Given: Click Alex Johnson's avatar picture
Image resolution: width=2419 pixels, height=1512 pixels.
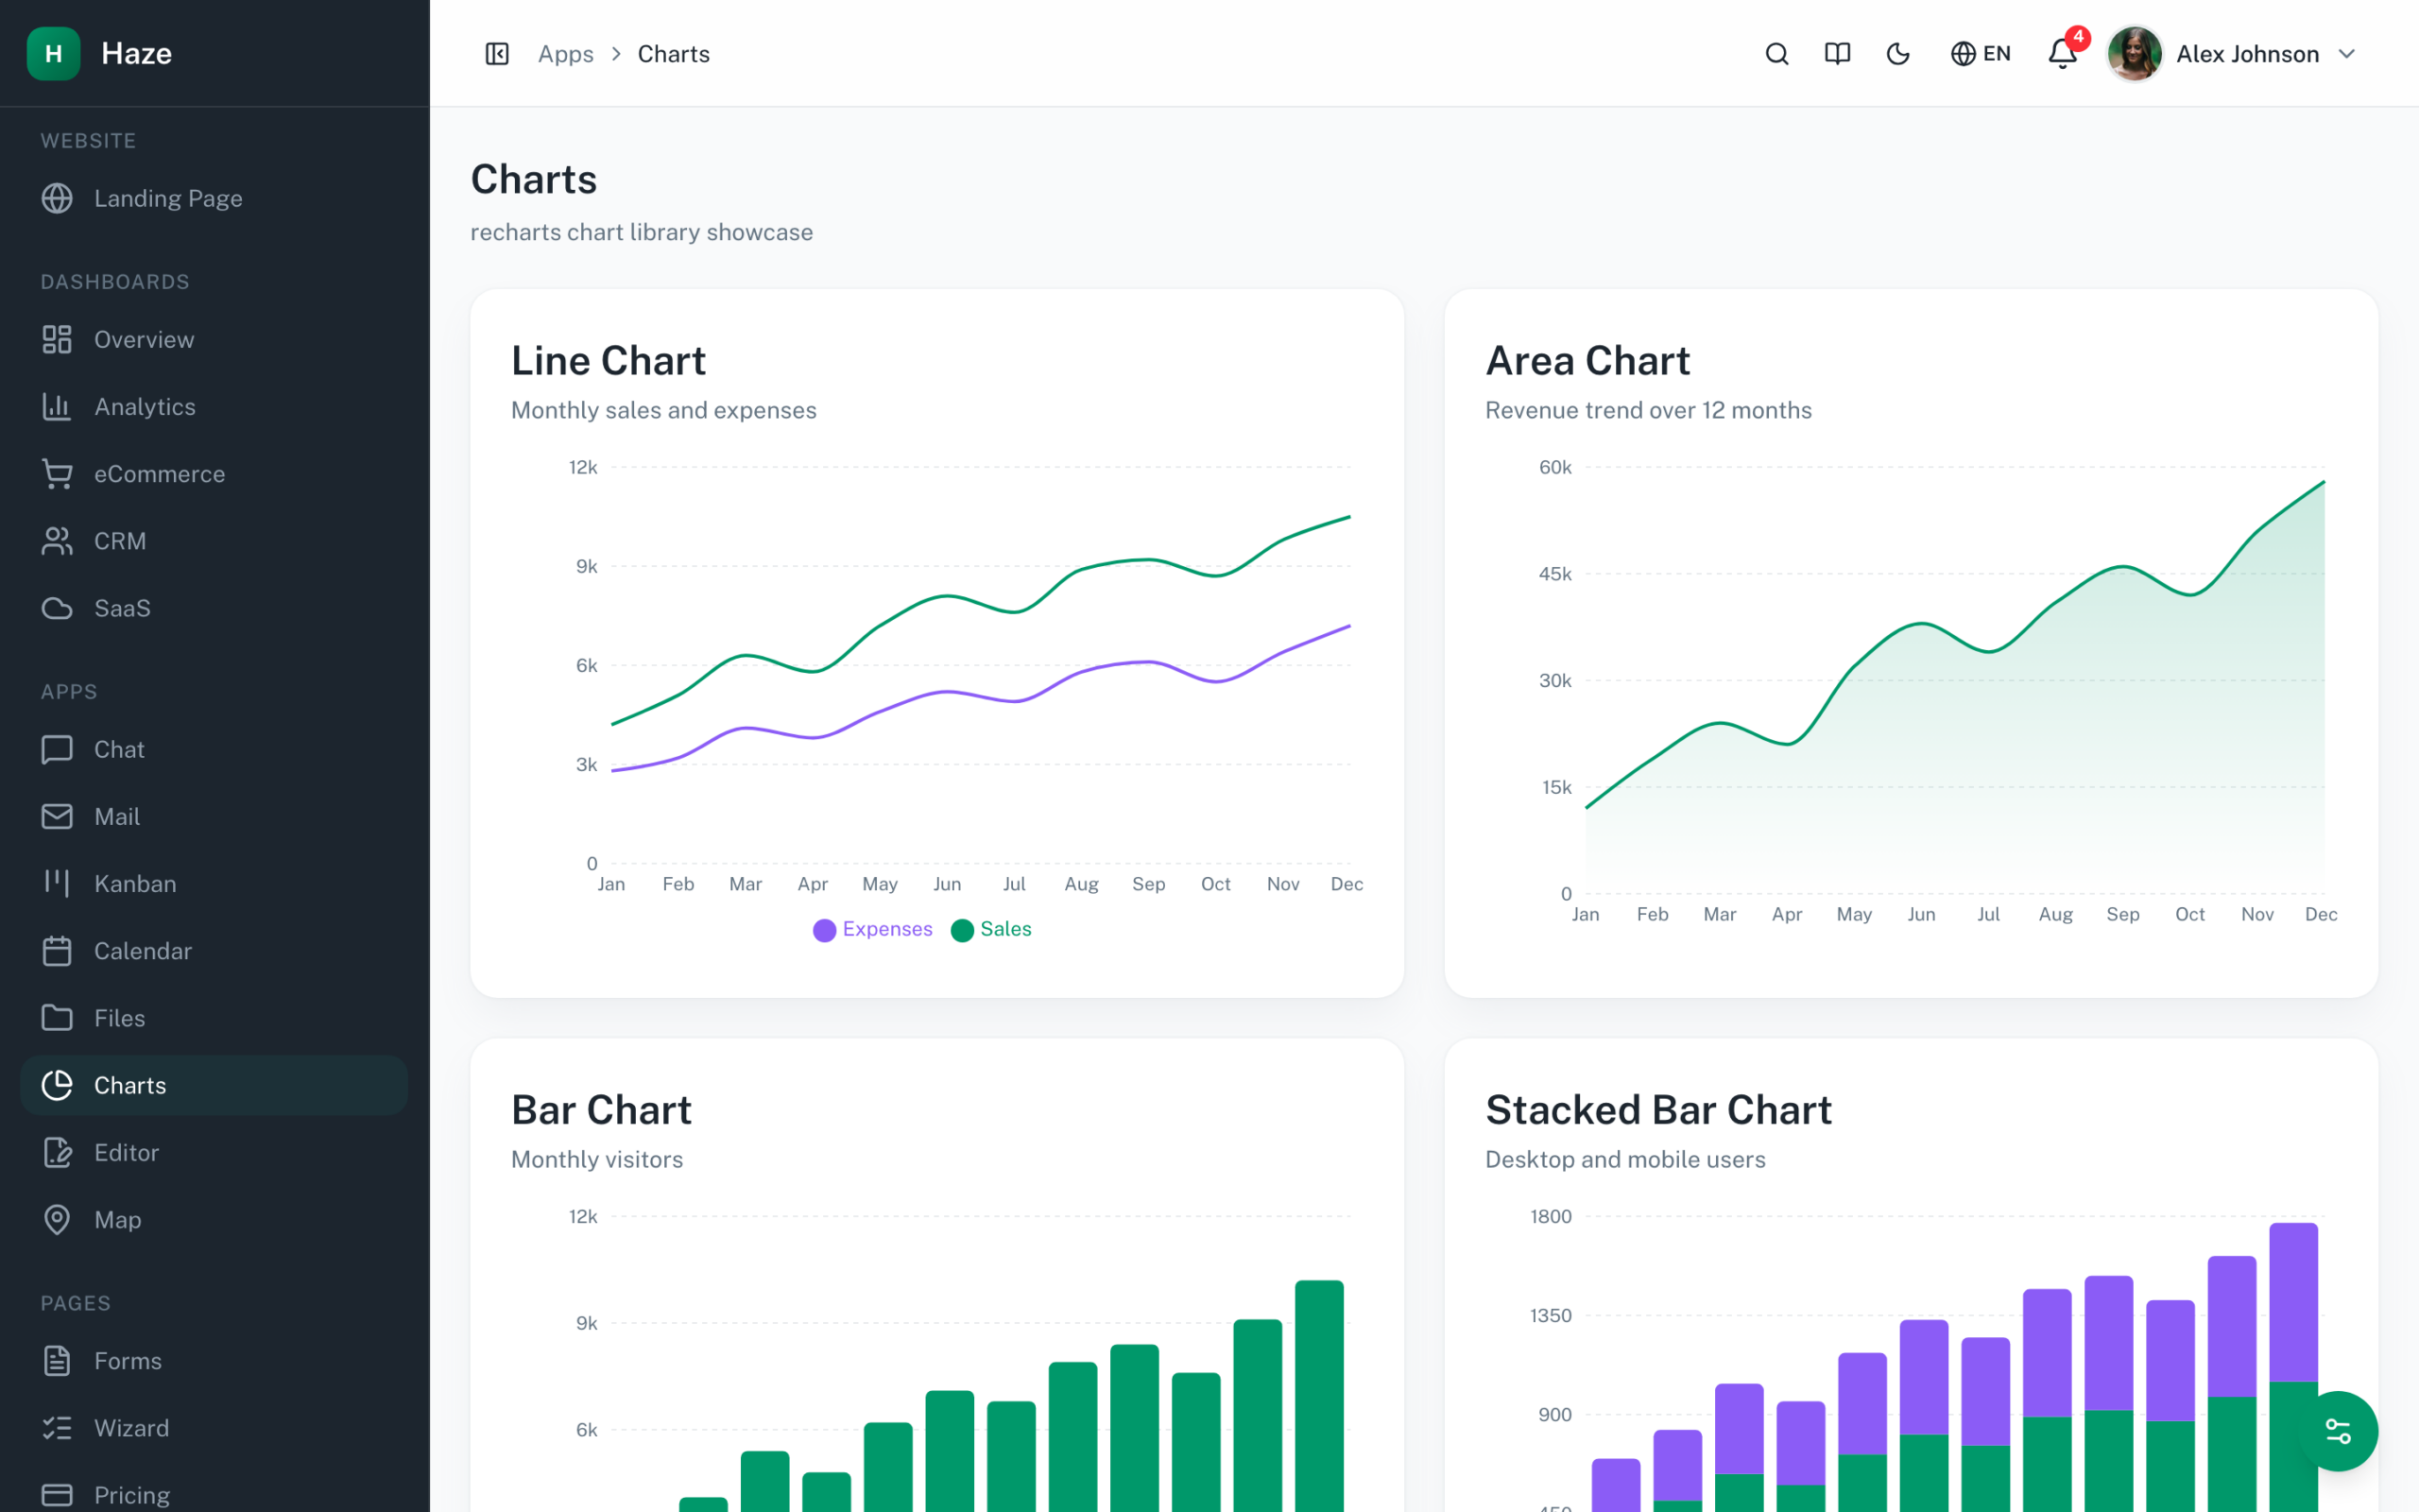Looking at the screenshot, I should (x=2135, y=54).
